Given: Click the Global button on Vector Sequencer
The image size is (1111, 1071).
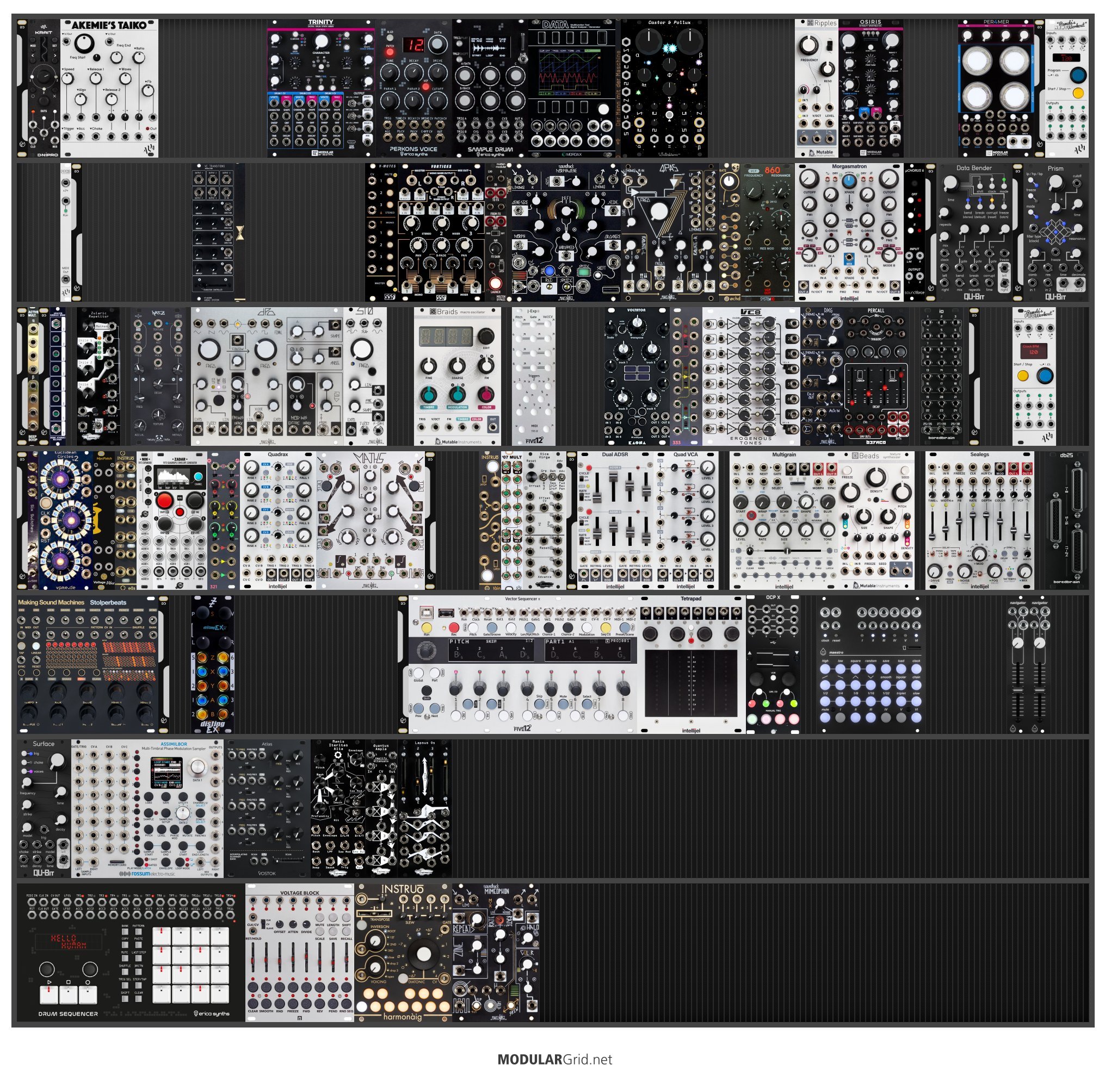Looking at the screenshot, I should click(x=418, y=673).
